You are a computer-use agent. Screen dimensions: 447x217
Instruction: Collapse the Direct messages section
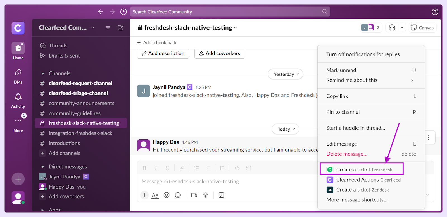point(43,167)
